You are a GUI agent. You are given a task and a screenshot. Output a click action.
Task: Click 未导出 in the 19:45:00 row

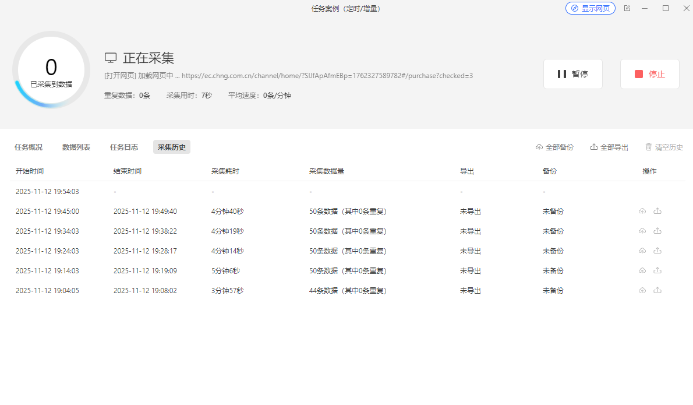[471, 212]
